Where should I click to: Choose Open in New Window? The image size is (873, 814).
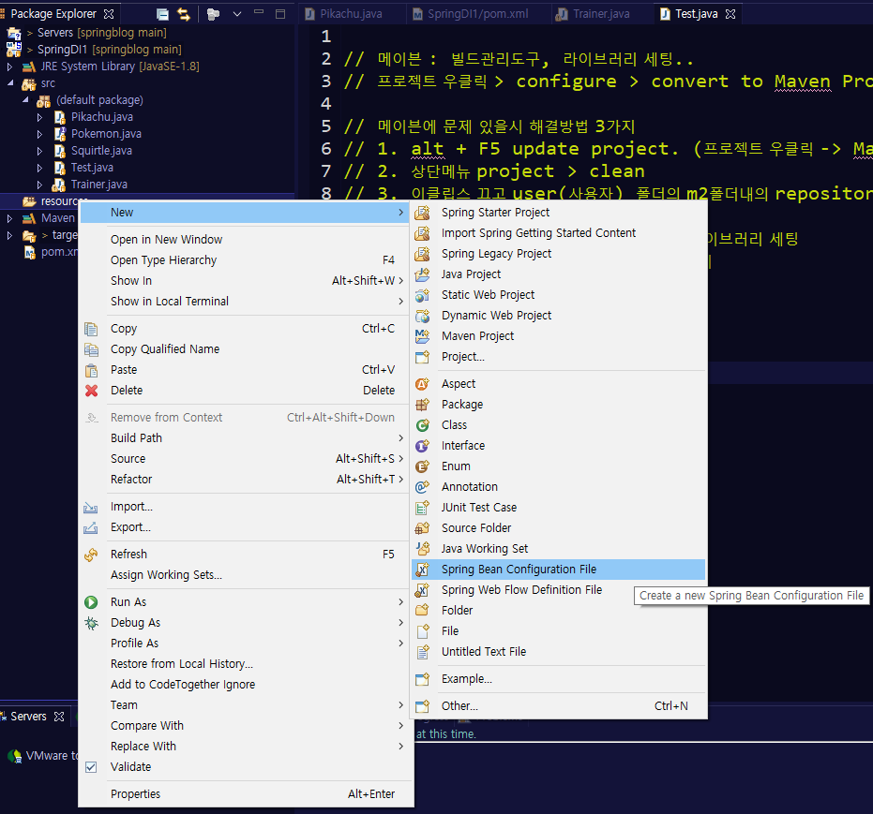tap(167, 240)
